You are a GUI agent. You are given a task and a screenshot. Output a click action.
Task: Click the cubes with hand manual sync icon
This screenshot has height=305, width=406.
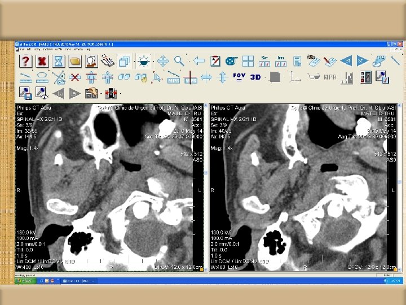[x=141, y=77]
